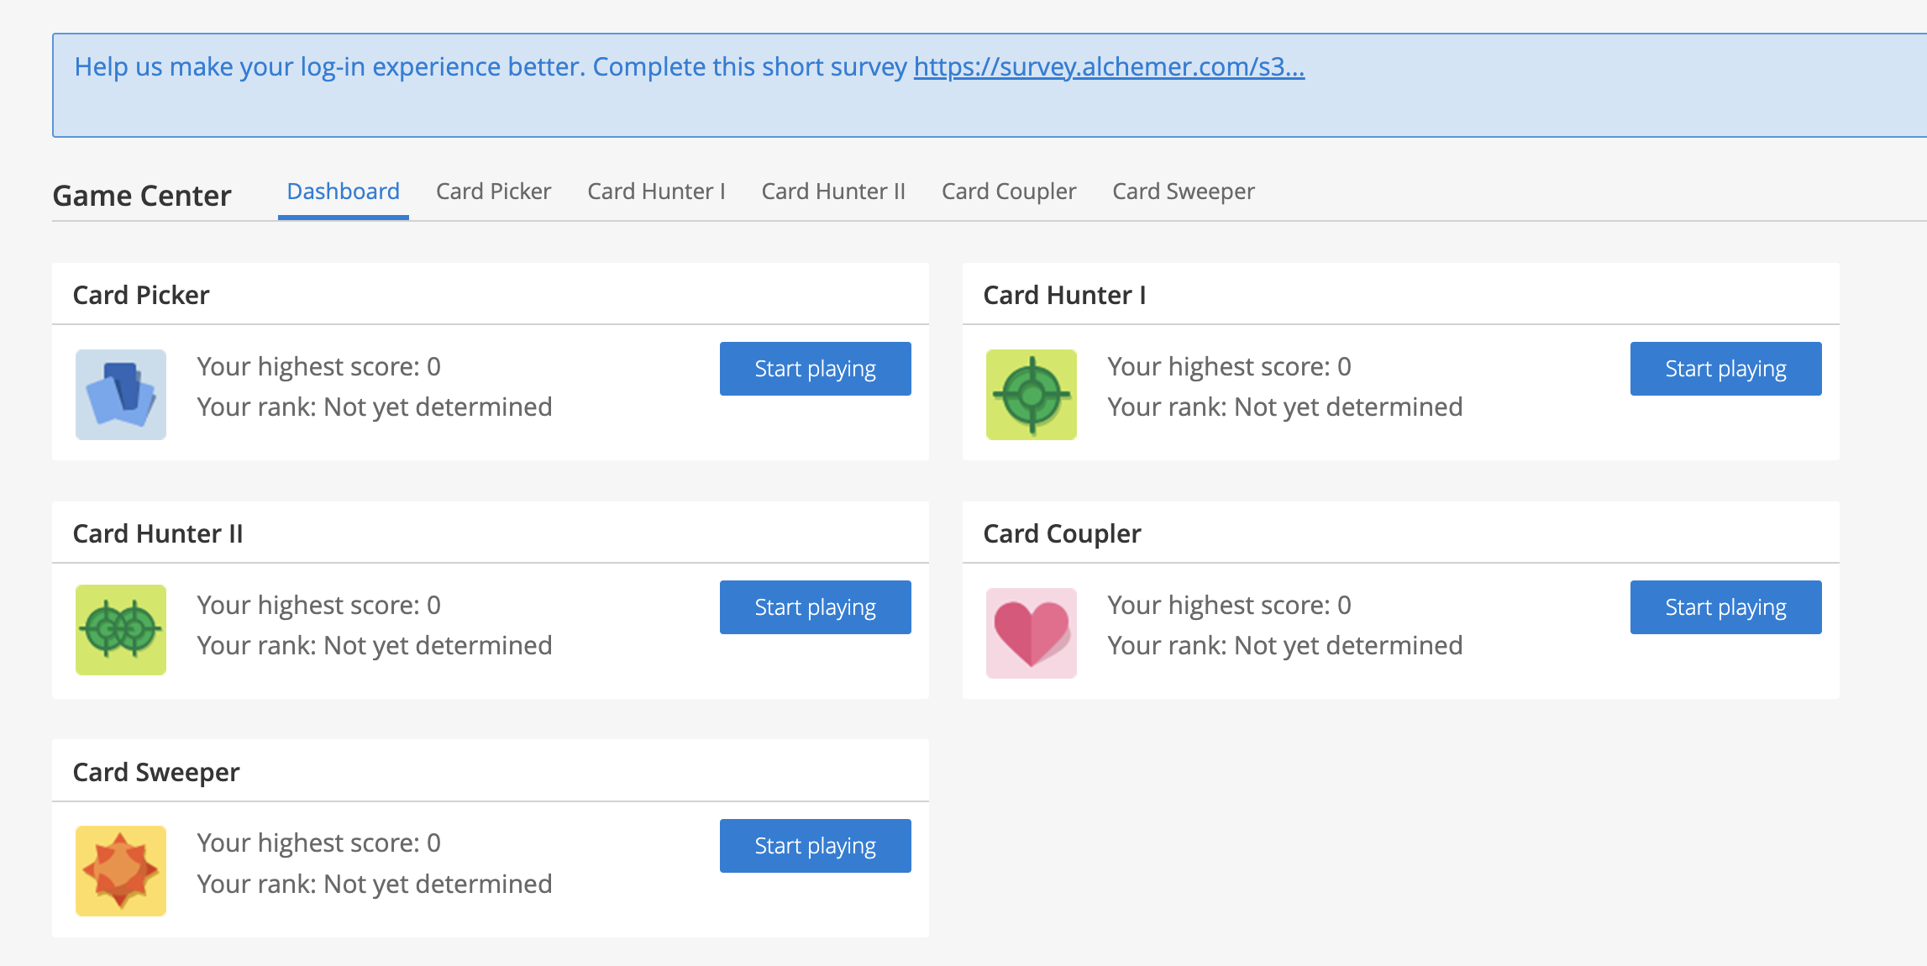Click the Card Coupler pink heart icon
1927x966 pixels.
click(x=1031, y=633)
